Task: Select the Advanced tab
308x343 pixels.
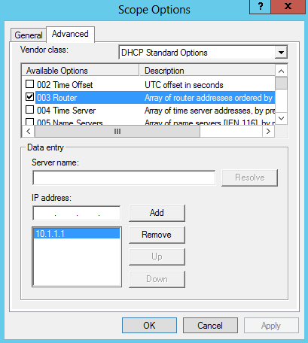Action: [x=70, y=34]
